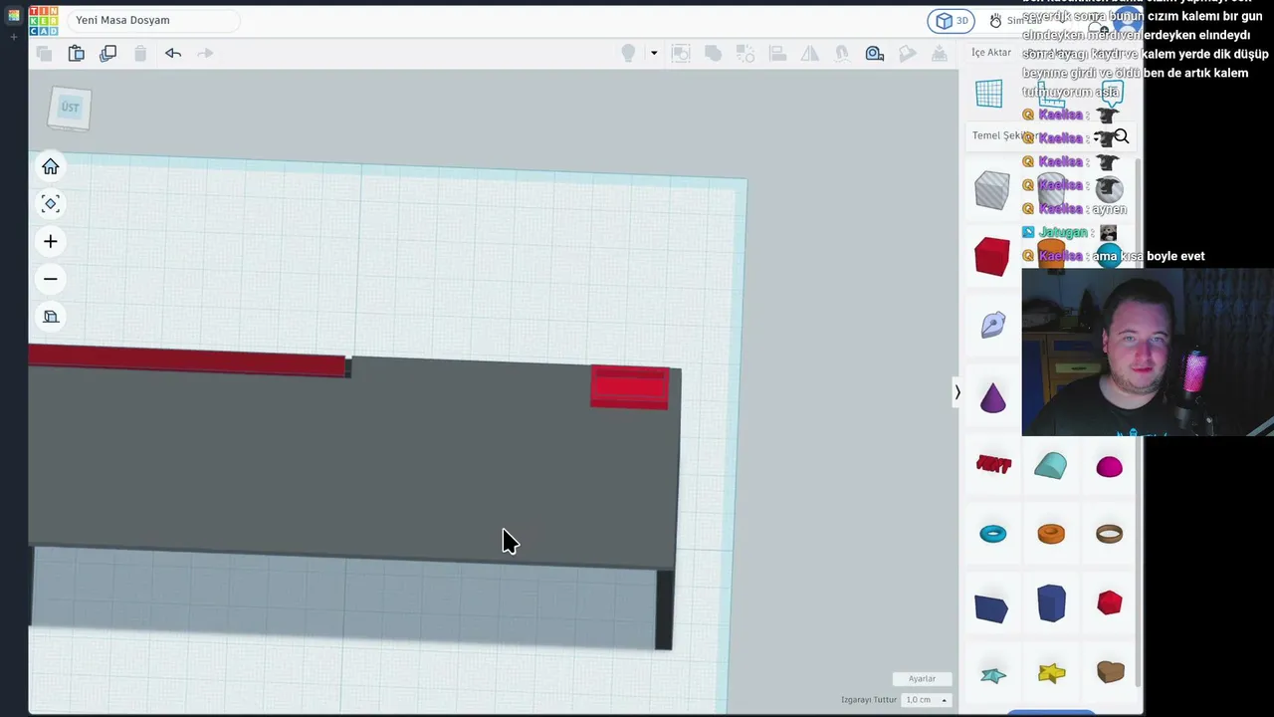The width and height of the screenshot is (1274, 717).
Task: Open a new browser tab with plus
Action: 13,37
